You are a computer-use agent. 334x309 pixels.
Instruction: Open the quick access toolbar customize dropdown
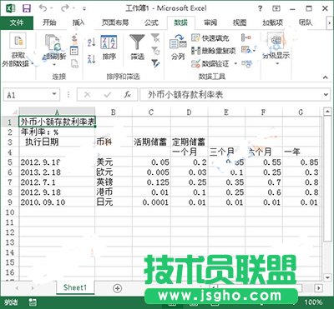click(84, 9)
